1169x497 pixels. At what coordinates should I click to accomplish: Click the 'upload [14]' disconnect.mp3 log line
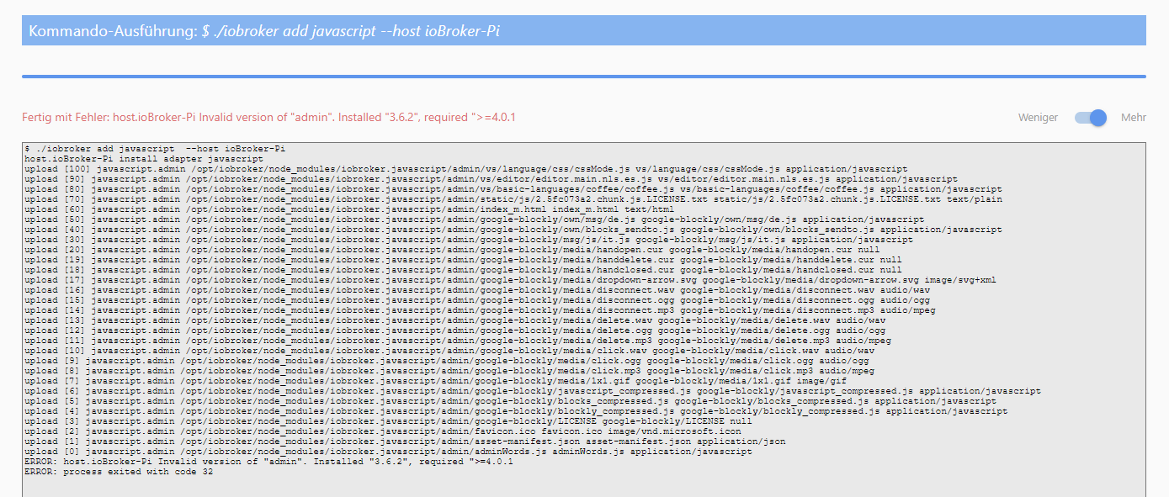(480, 309)
